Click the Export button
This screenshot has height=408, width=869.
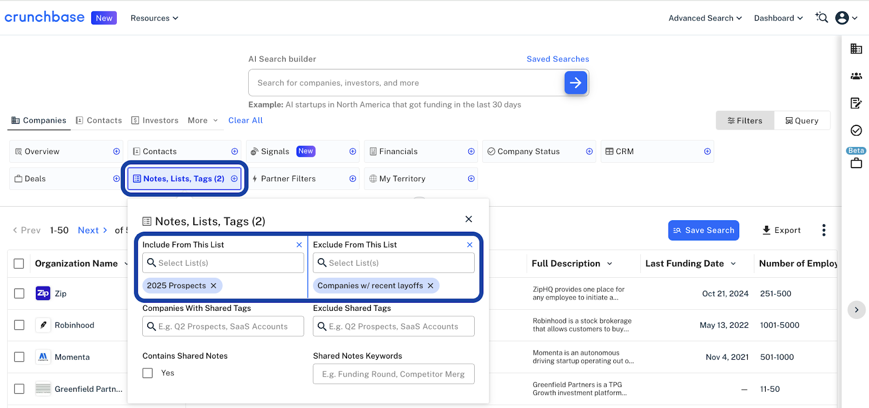[781, 230]
